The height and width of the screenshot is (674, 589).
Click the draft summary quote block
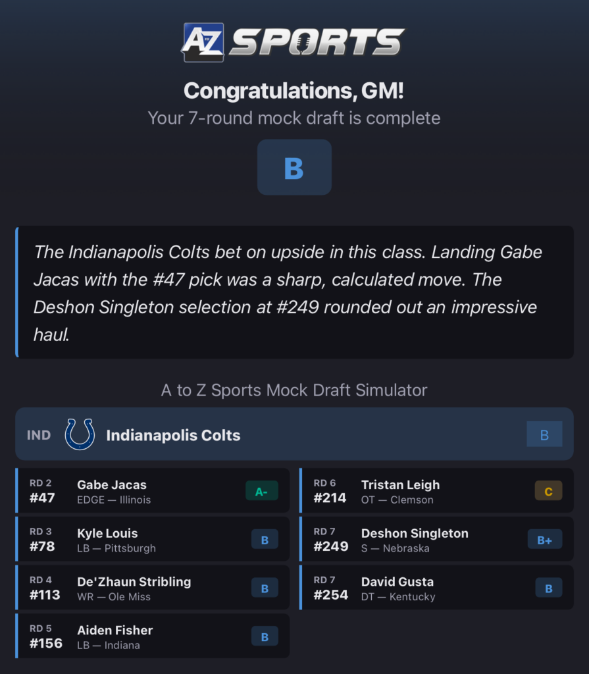(x=294, y=292)
